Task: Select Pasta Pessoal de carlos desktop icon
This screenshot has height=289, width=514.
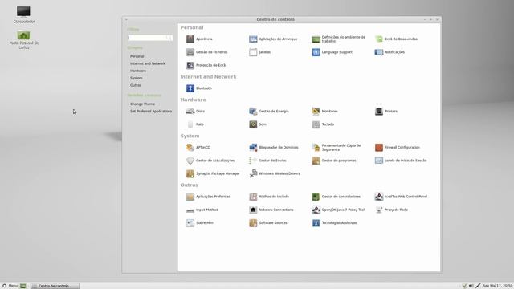Action: click(x=24, y=40)
